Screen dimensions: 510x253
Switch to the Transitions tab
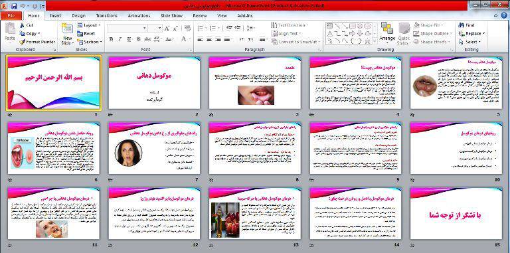[x=107, y=16]
